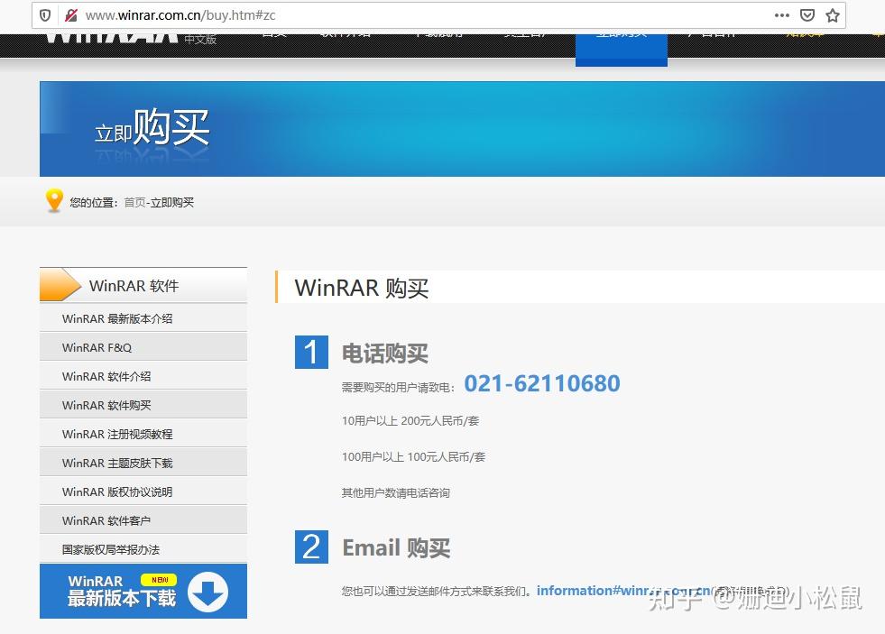Click the 100用户以上 100元人民币/套 text
The height and width of the screenshot is (634, 885).
(x=413, y=457)
